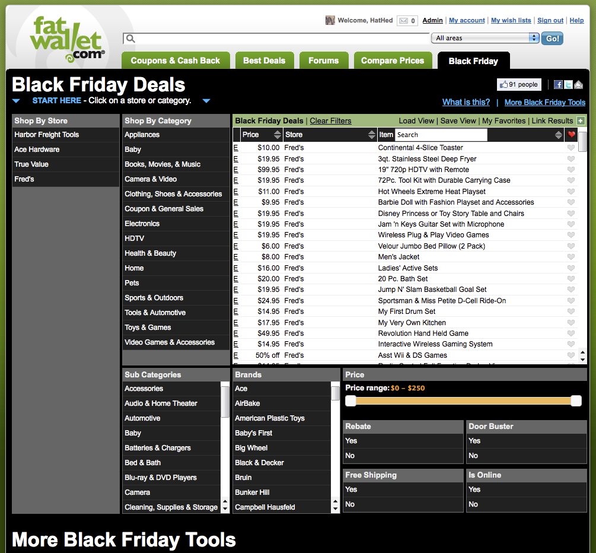Open the Compare Prices tab
Screen dimensions: 596x553
point(393,61)
